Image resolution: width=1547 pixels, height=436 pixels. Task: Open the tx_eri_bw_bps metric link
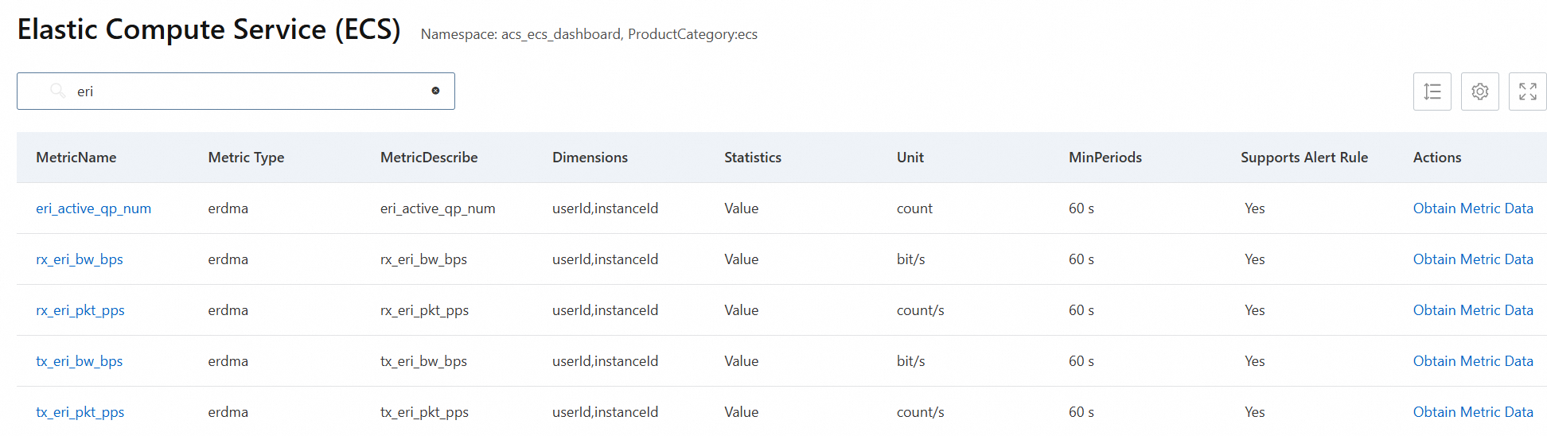coord(80,361)
